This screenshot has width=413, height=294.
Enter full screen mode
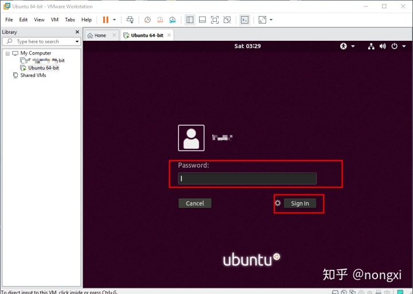click(x=215, y=20)
